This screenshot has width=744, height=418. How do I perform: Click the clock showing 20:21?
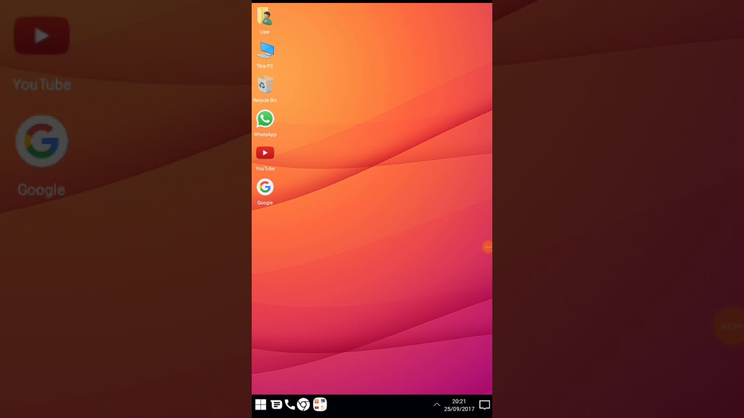tap(459, 401)
